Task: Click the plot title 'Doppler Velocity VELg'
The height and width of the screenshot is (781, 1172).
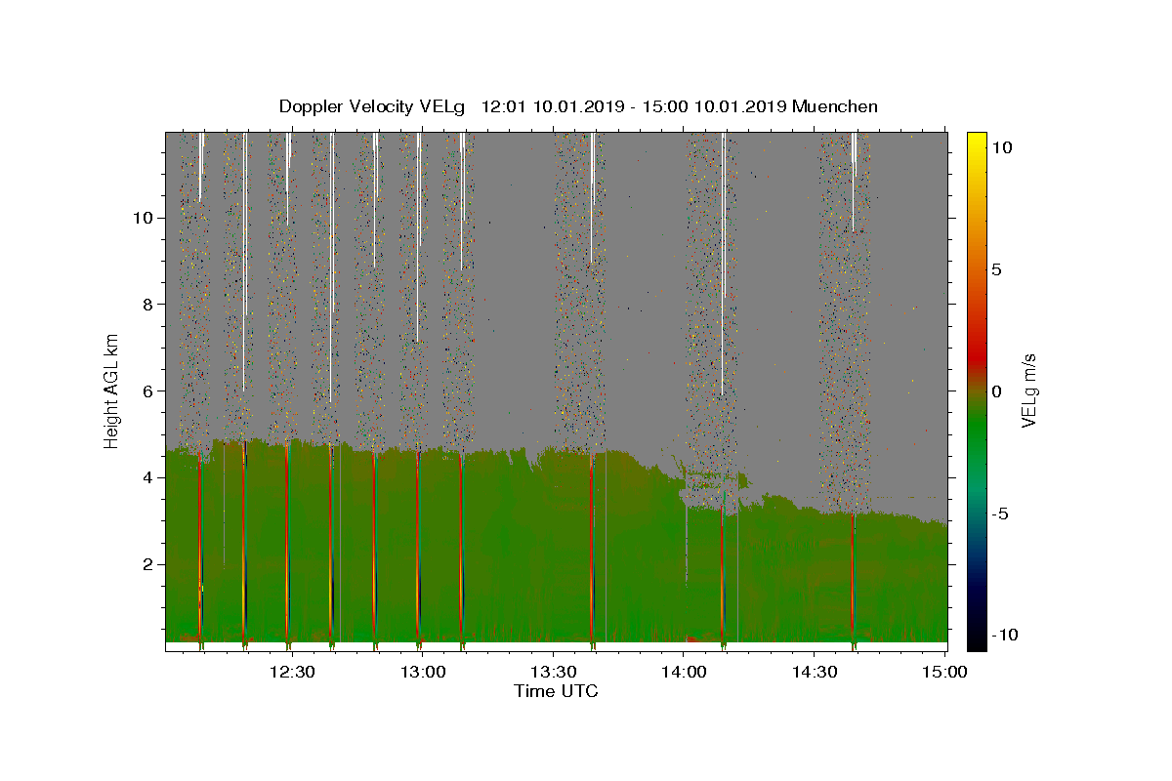Action: point(372,106)
